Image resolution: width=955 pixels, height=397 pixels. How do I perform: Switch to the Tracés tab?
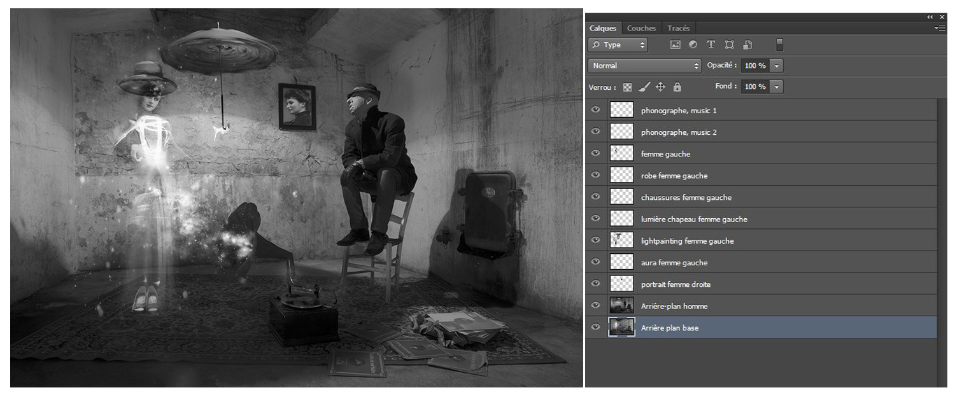(678, 28)
